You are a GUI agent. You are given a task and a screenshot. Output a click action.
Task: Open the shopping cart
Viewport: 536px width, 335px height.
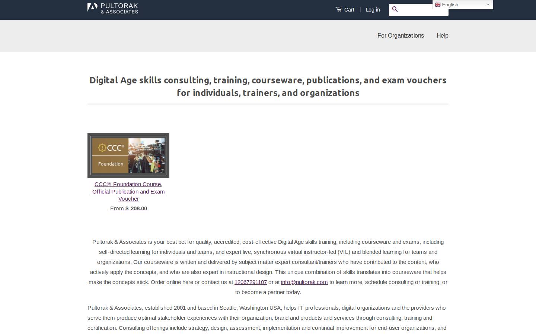[x=345, y=10]
